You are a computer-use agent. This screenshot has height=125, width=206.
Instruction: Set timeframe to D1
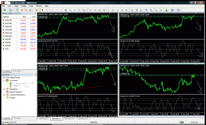coord(118,10)
